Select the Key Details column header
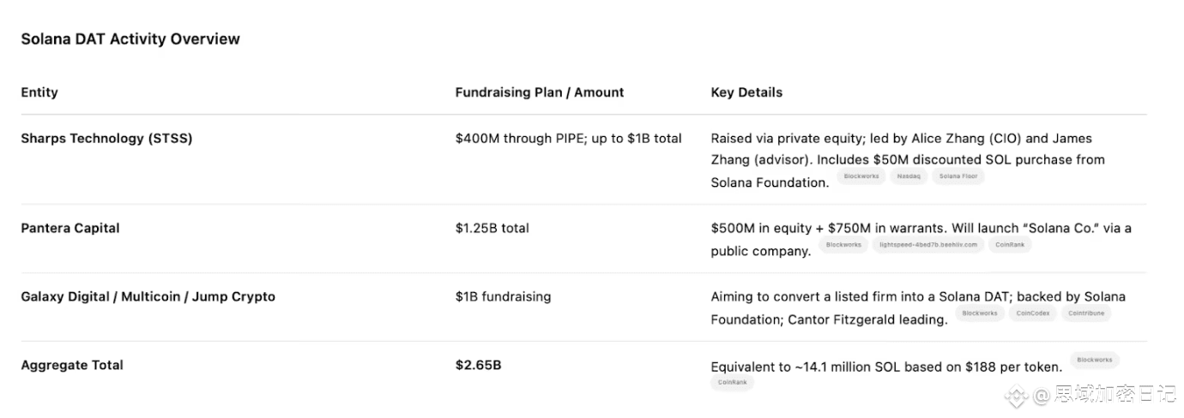Viewport: 1184px width, 418px height. [746, 93]
